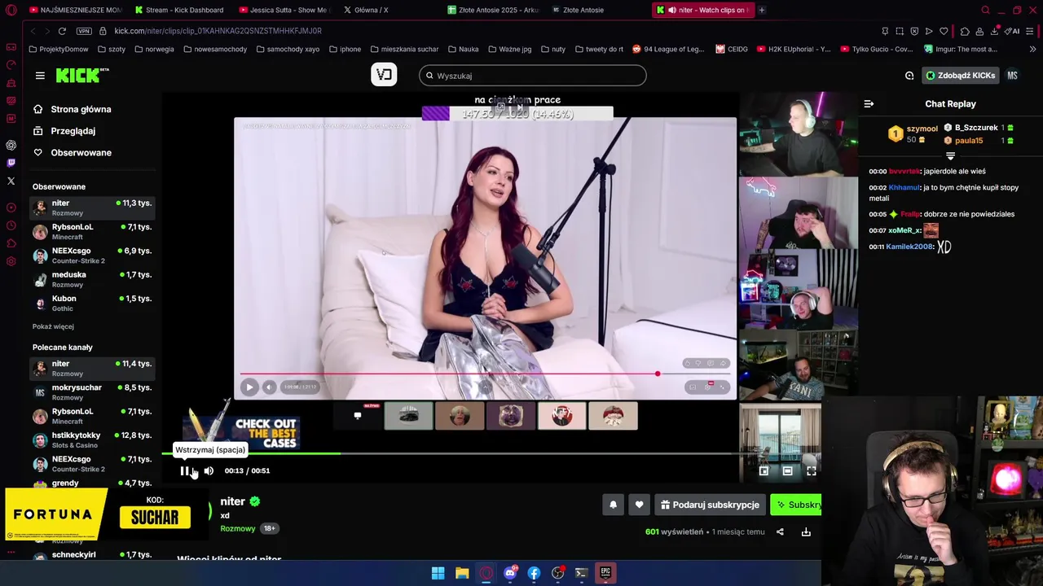This screenshot has height=586, width=1043.
Task: Open mokrysuchar recommended channel
Action: point(92,392)
